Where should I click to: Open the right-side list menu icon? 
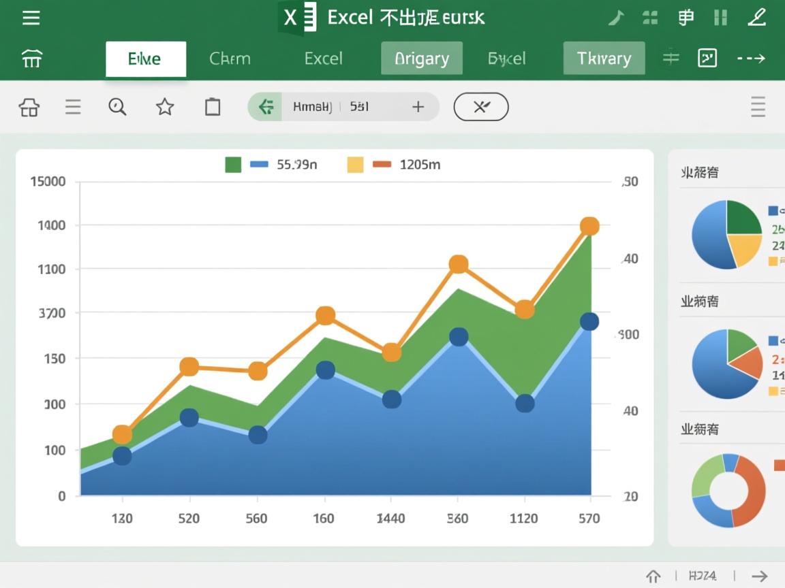pyautogui.click(x=757, y=107)
